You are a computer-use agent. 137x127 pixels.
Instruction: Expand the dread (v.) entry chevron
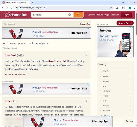coord(86,101)
